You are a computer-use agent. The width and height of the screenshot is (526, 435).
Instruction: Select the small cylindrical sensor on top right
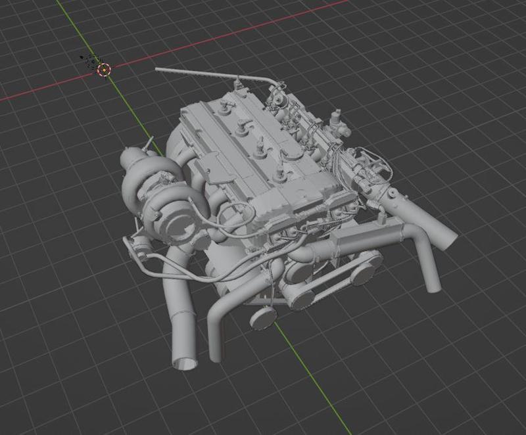tap(335, 118)
